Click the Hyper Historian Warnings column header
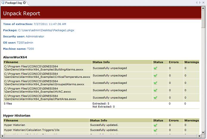 click(191, 121)
